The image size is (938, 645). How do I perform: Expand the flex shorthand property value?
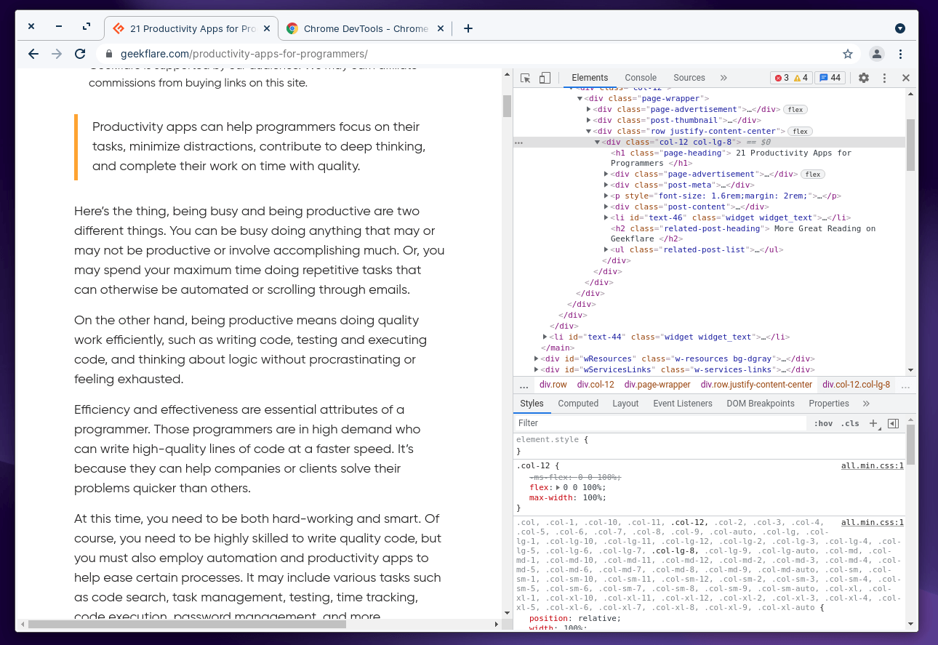558,487
